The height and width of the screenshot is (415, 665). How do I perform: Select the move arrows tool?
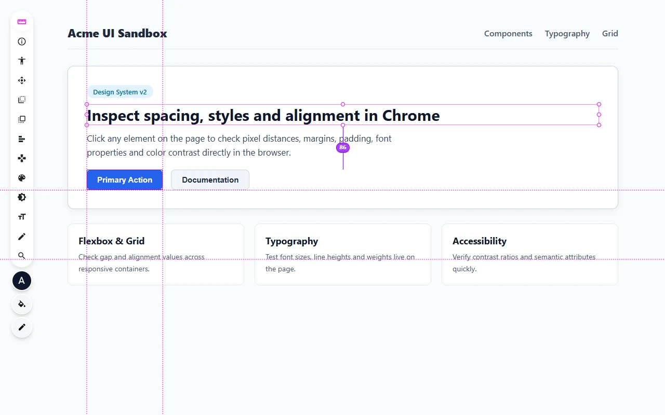tap(22, 80)
